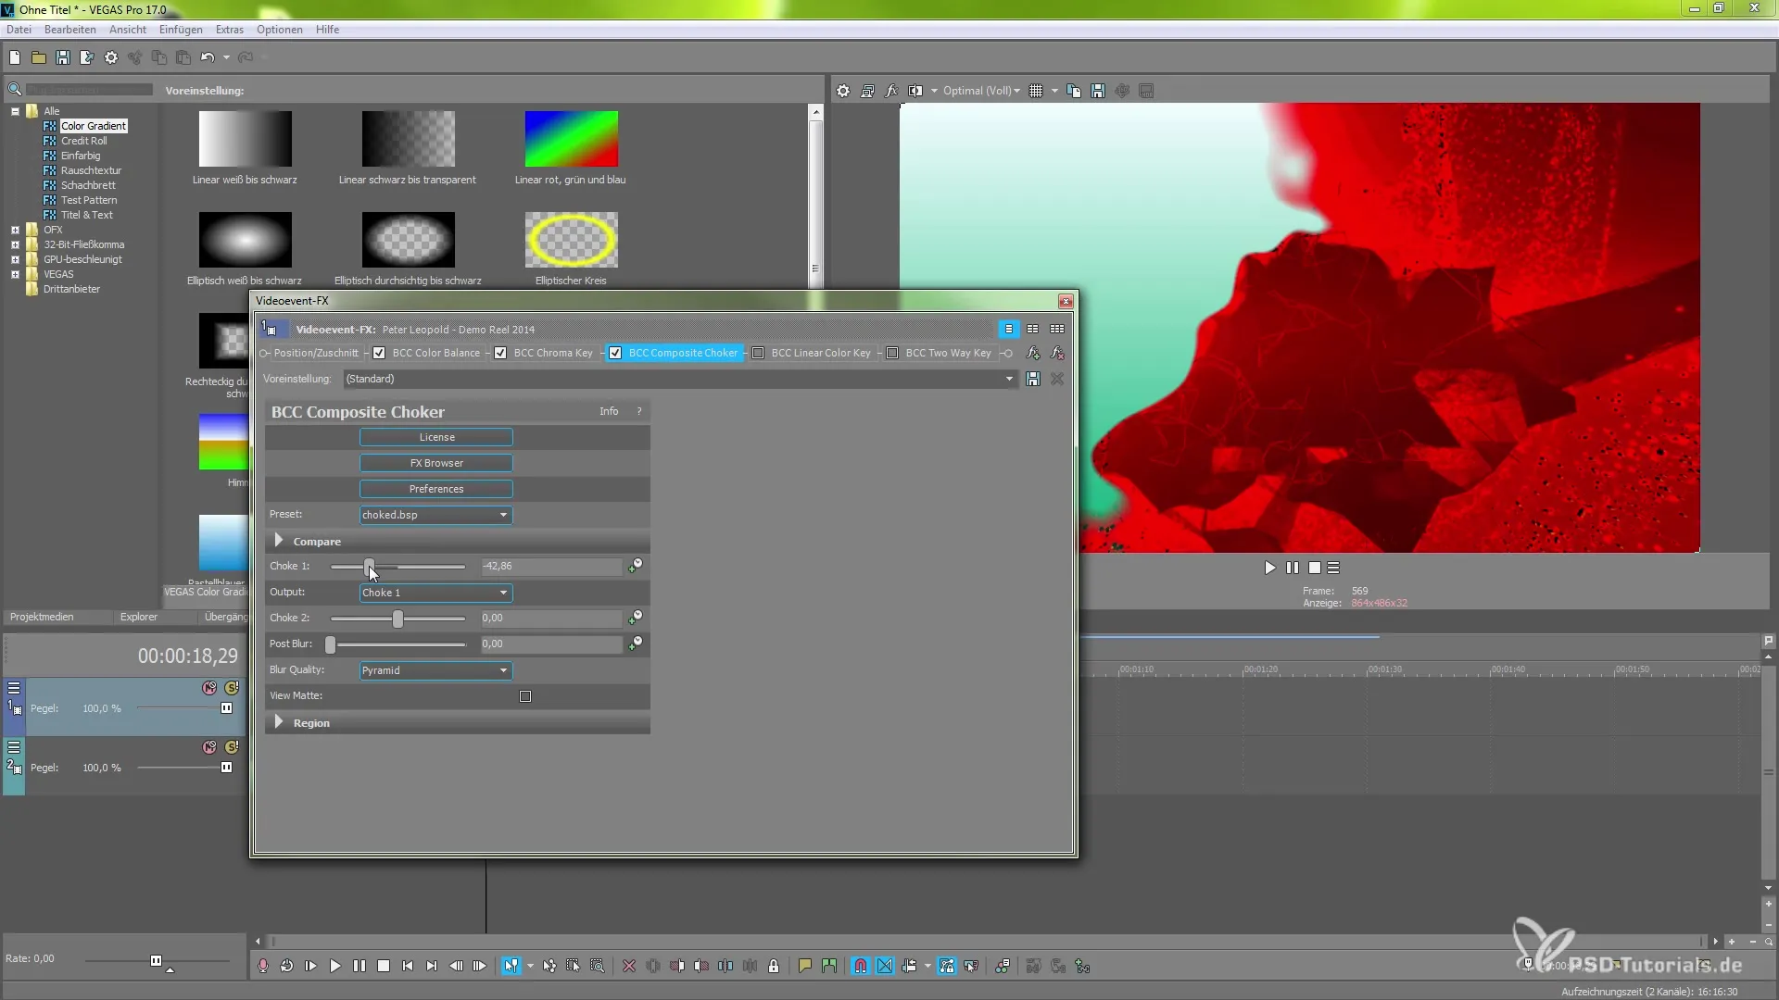Switch to the Explorer tab
Image resolution: width=1779 pixels, height=1000 pixels.
[x=138, y=617]
